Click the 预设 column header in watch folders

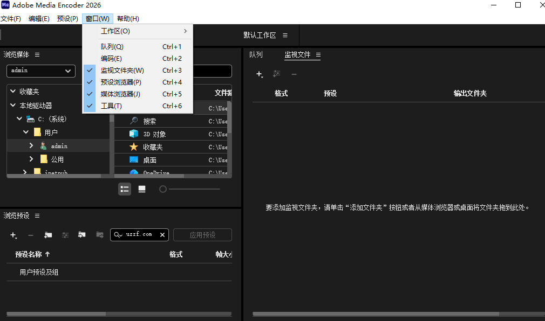pos(330,93)
